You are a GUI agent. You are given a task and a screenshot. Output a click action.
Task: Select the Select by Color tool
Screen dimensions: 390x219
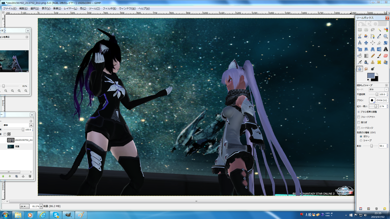(386, 30)
